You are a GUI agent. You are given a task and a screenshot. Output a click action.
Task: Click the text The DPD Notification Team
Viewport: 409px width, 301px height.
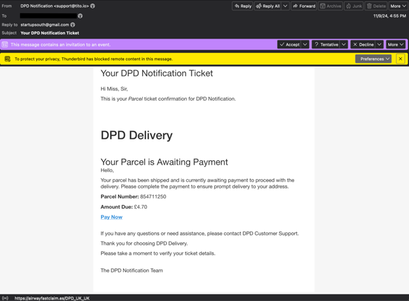click(x=132, y=270)
